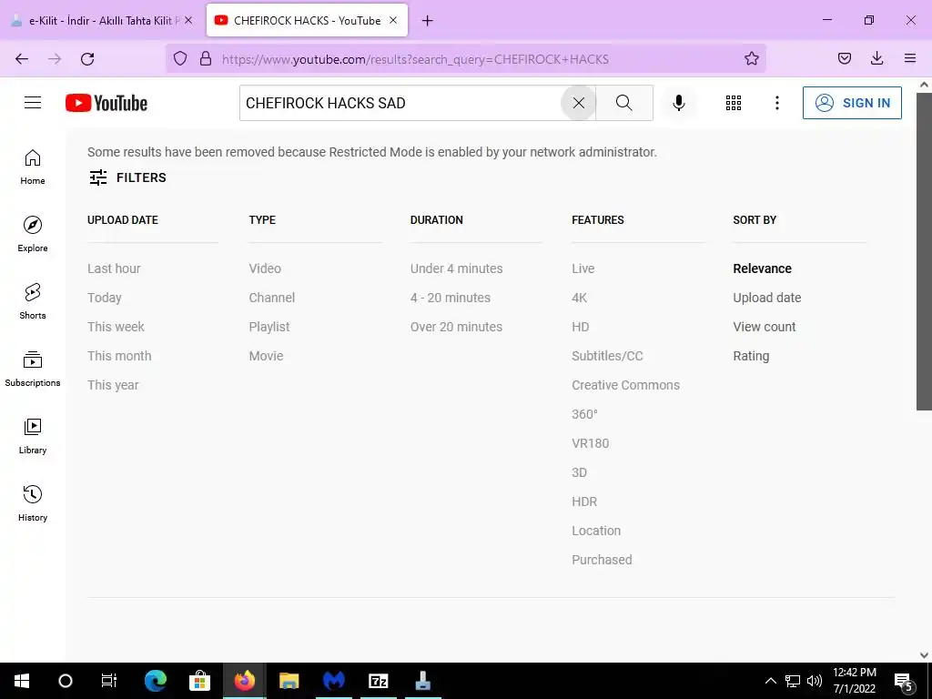Enable the Location filter
The height and width of the screenshot is (699, 932).
pos(596,531)
